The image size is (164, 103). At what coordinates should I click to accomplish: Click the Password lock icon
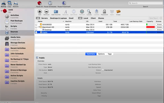pos(104,11)
